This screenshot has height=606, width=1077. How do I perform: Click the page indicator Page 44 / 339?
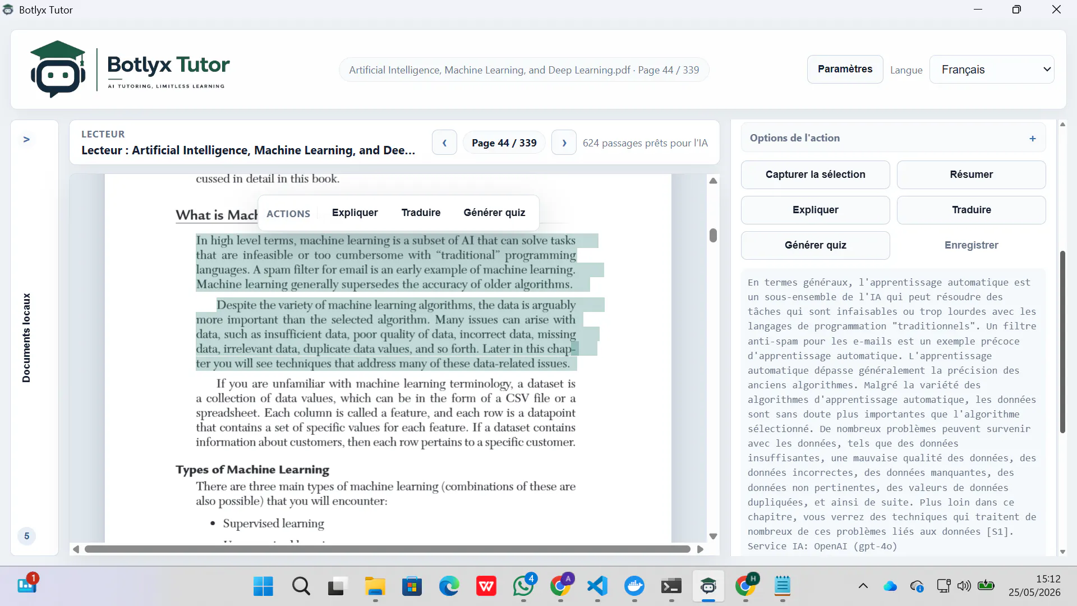click(504, 143)
